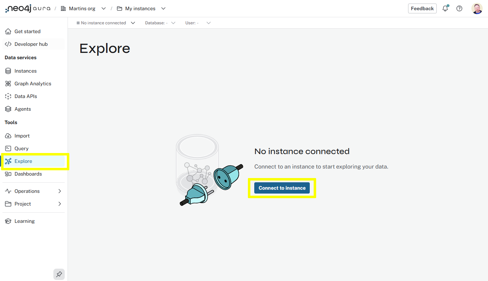This screenshot has height=281, width=488.
Task: Toggle the sidebar pin button
Action: tap(59, 274)
